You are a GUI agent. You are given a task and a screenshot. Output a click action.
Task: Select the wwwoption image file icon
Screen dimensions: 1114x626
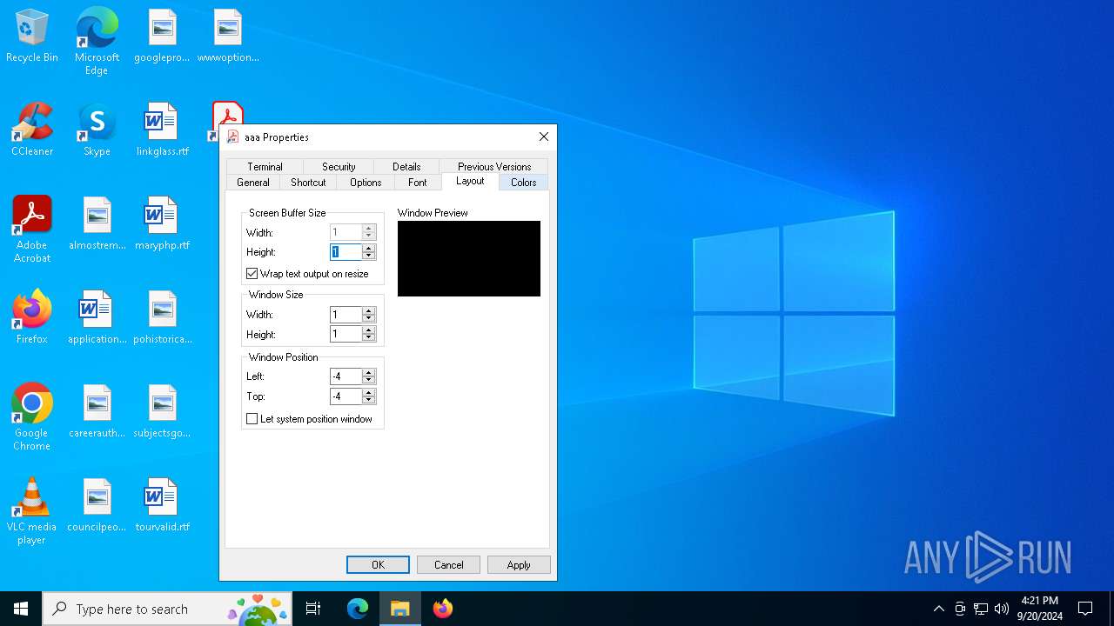tap(228, 37)
